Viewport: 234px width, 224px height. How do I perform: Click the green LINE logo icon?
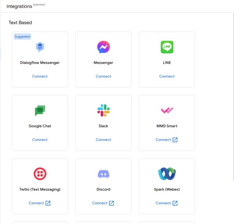click(167, 47)
